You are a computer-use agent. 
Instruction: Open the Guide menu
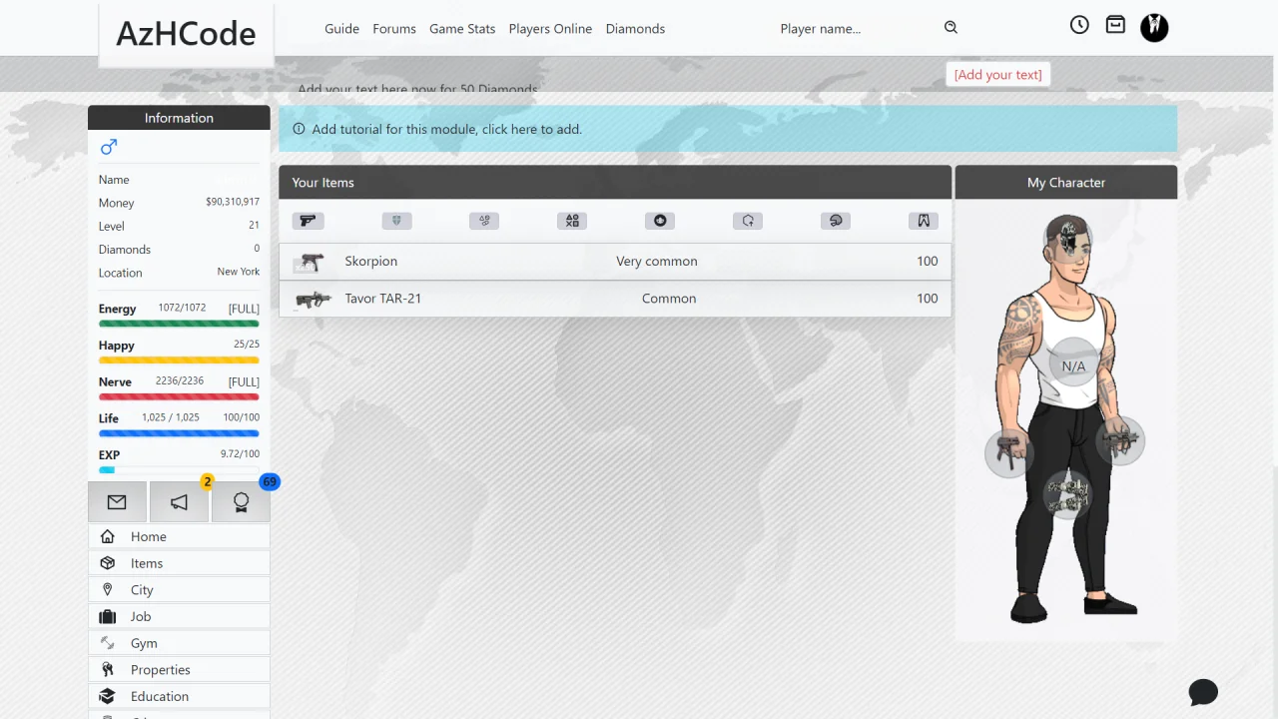click(341, 29)
